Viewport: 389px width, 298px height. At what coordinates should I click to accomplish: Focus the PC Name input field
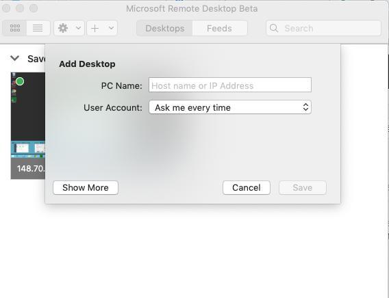(x=230, y=85)
